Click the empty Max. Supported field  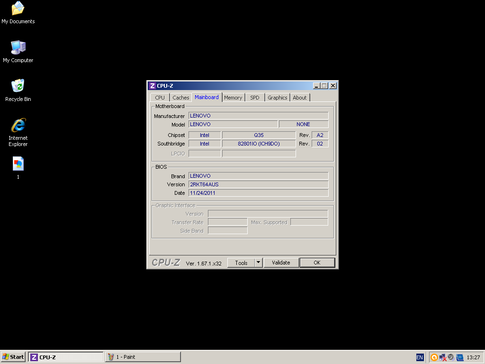tap(309, 222)
